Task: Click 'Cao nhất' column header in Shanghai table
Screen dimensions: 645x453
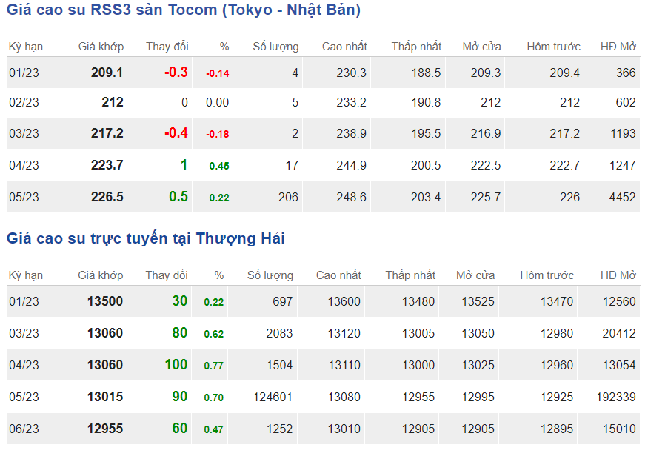Action: point(338,275)
